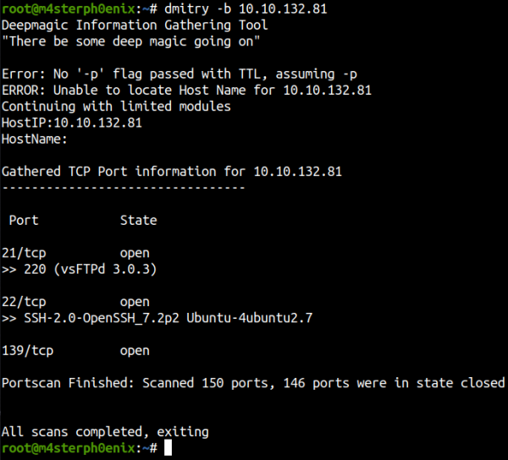Click the "deep magic going on" quote line

tap(130, 41)
